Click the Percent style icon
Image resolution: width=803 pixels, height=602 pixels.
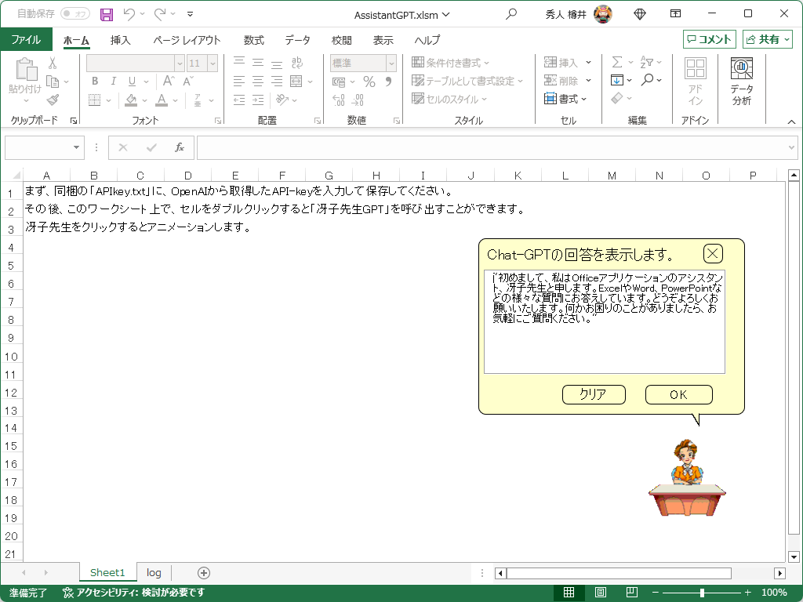(369, 82)
